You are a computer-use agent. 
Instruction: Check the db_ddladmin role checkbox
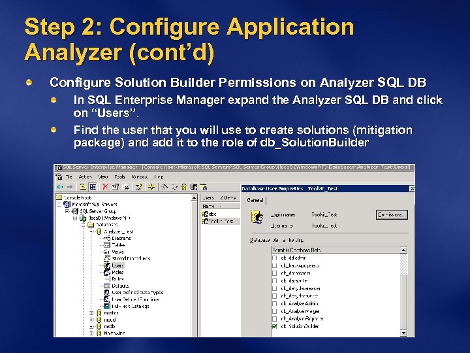(274, 258)
